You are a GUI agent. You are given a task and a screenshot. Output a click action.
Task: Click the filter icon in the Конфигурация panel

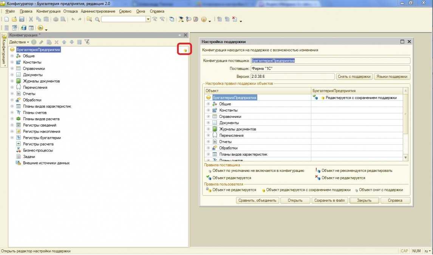click(x=87, y=42)
